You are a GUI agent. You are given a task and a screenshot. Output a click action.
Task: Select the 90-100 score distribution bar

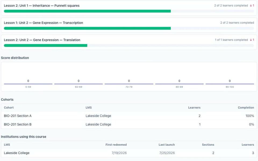pyautogui.click(x=230, y=84)
